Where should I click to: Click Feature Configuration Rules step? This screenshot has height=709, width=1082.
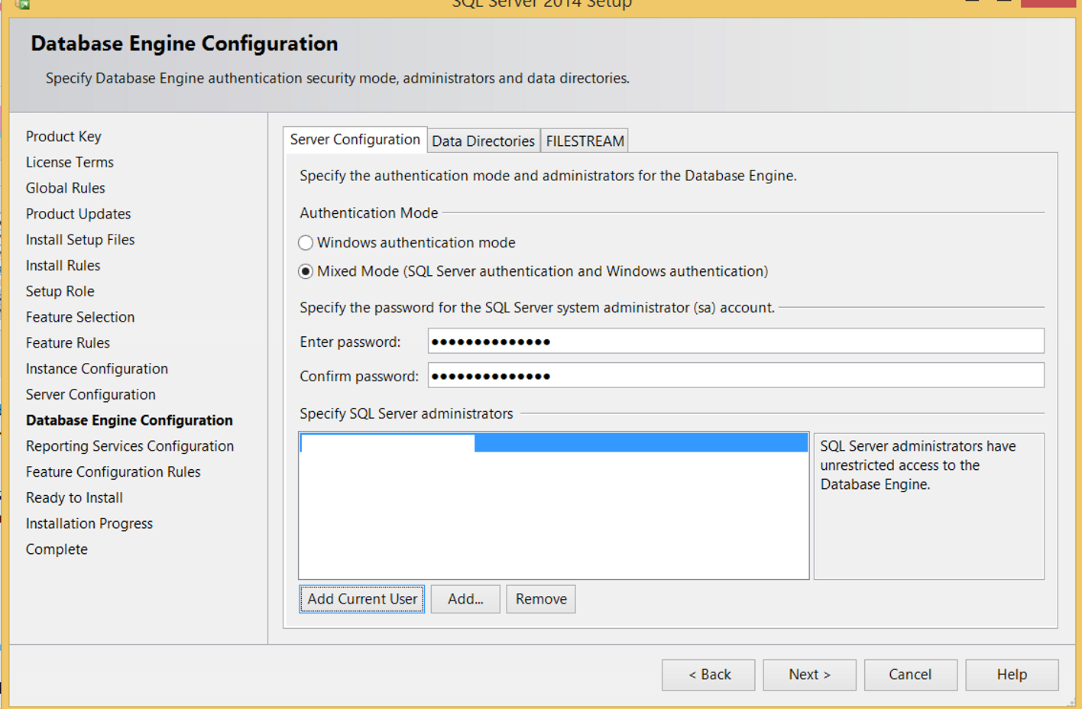pos(113,473)
